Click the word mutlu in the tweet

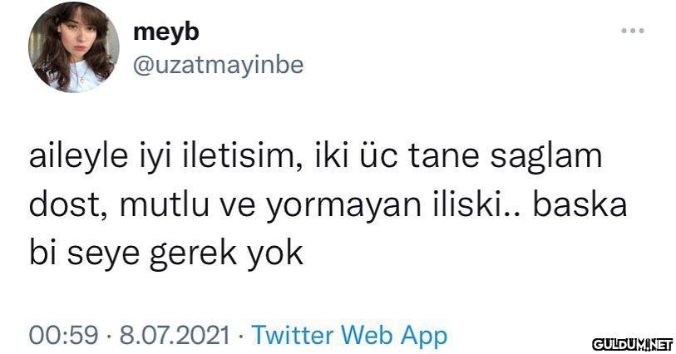(165, 205)
